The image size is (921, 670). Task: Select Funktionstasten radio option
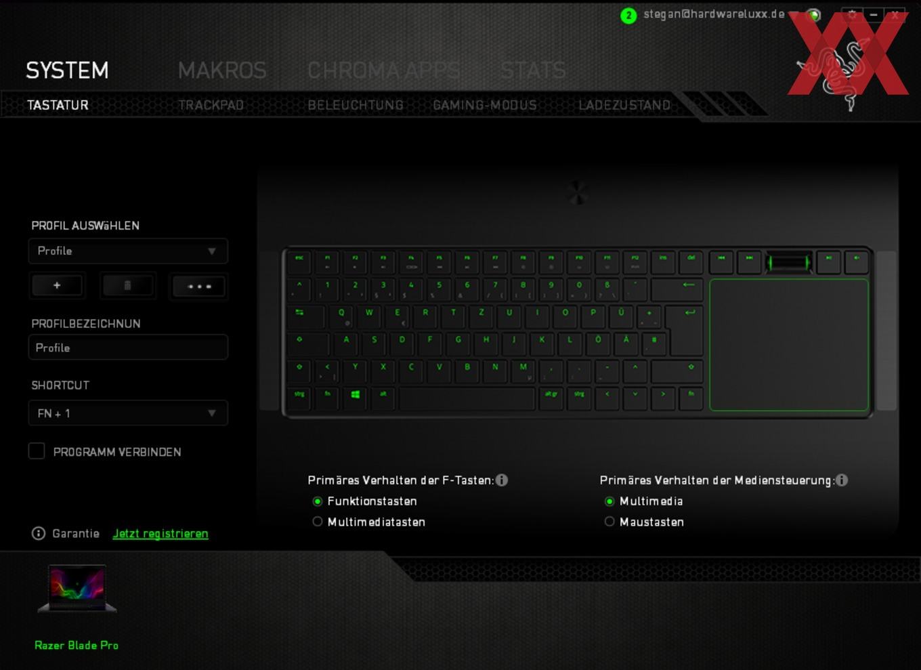tap(317, 501)
